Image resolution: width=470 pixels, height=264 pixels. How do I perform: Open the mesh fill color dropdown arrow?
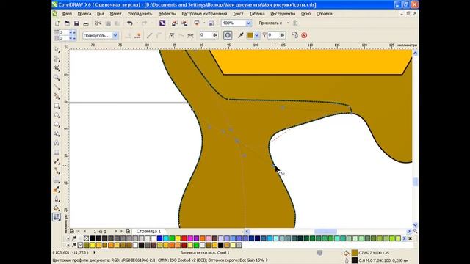click(x=257, y=35)
